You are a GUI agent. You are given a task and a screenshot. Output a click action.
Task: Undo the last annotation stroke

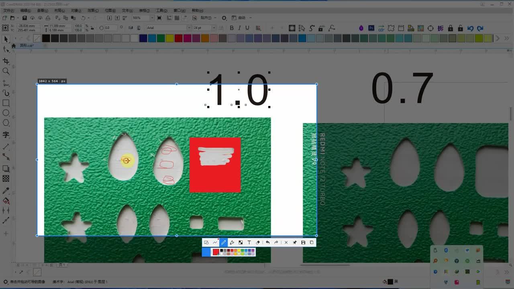pos(267,242)
